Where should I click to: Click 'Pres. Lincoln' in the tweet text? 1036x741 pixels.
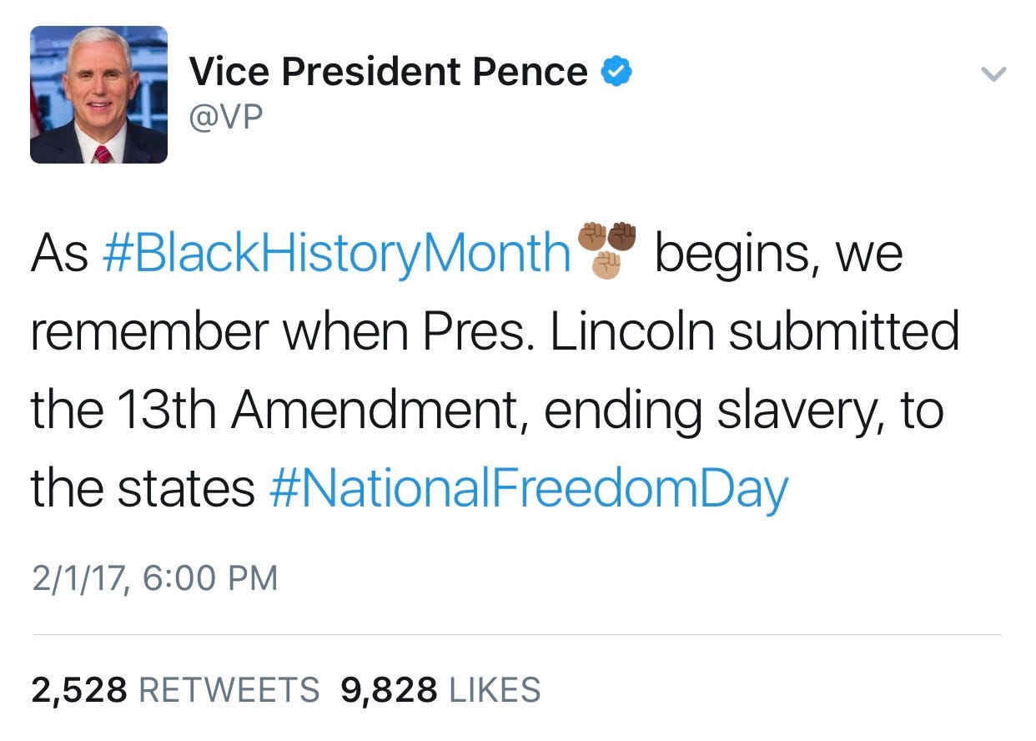point(569,331)
